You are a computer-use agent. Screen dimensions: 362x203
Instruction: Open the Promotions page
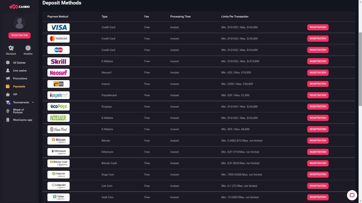click(20, 79)
